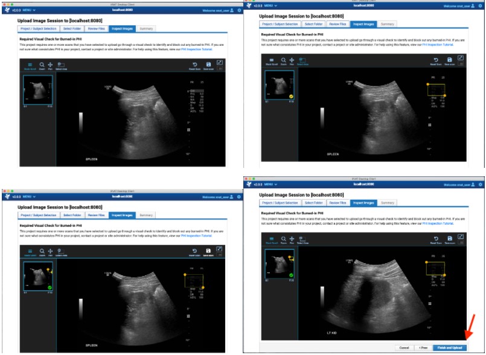Go to Project / Subject Selection tab, bottom-left window
Screen dimensions: 486x355
pyautogui.click(x=39, y=216)
